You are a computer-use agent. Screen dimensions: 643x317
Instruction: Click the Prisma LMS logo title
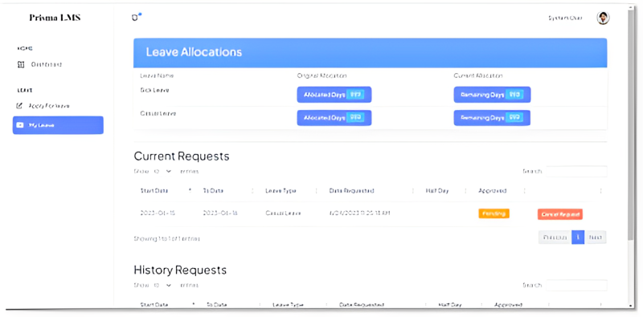(55, 18)
